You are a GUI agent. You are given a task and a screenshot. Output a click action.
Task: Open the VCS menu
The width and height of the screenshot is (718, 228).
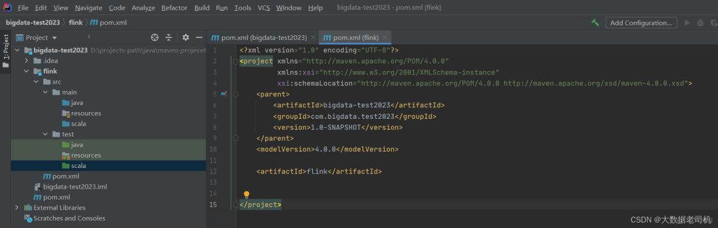point(264,8)
